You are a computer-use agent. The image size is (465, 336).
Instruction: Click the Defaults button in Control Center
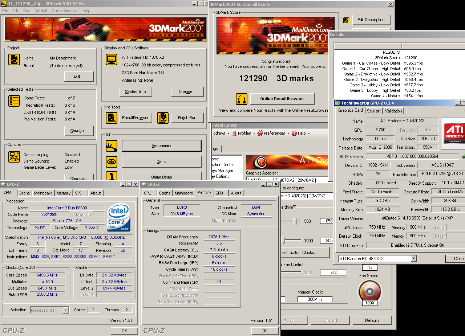[372, 320]
